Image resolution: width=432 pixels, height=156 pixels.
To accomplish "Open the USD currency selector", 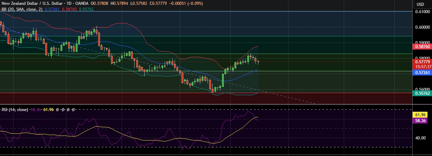I will coord(420,4).
